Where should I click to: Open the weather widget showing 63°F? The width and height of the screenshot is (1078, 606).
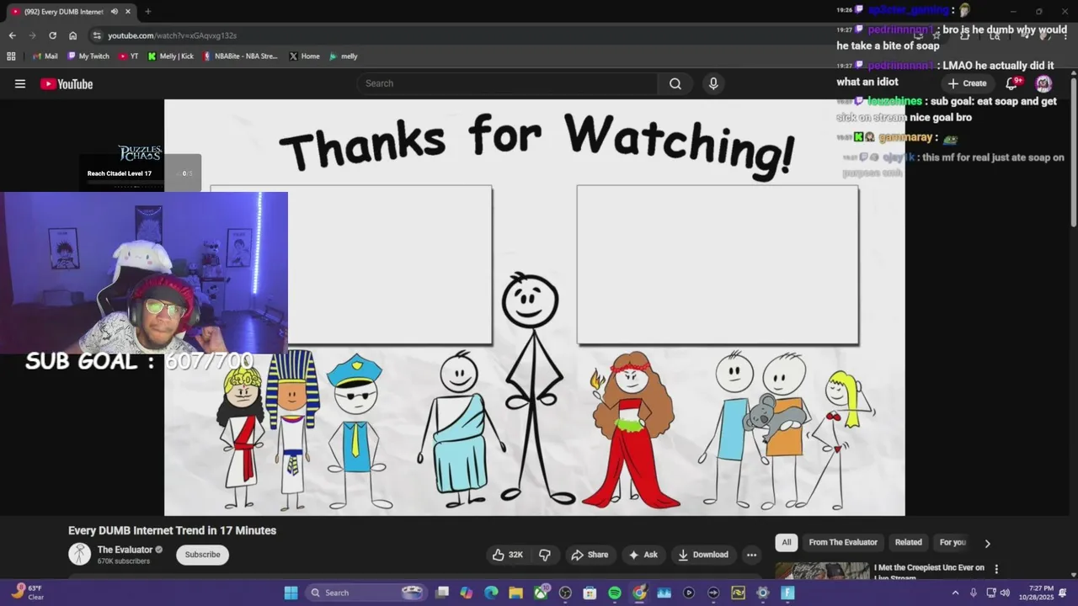[x=27, y=593]
